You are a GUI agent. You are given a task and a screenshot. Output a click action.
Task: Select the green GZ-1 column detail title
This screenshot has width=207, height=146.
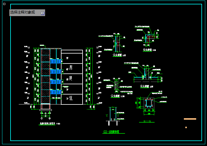pyautogui.click(x=111, y=132)
